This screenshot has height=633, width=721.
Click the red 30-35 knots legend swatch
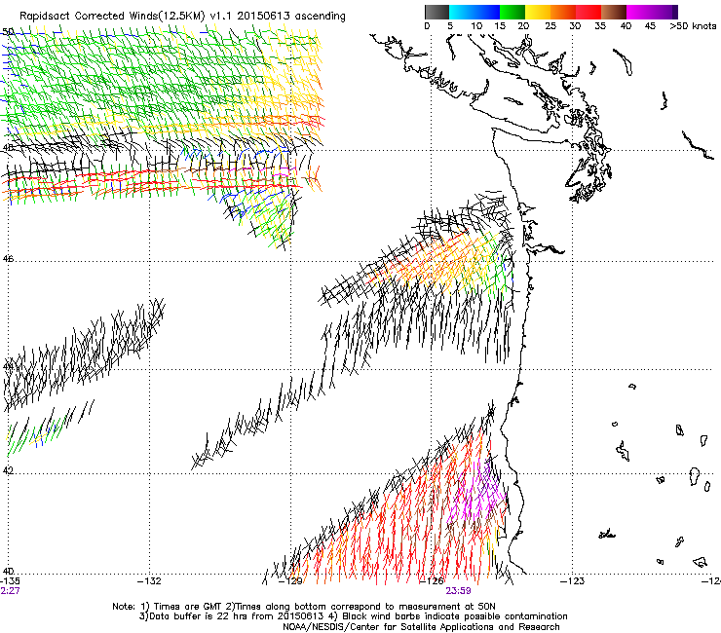coord(588,12)
